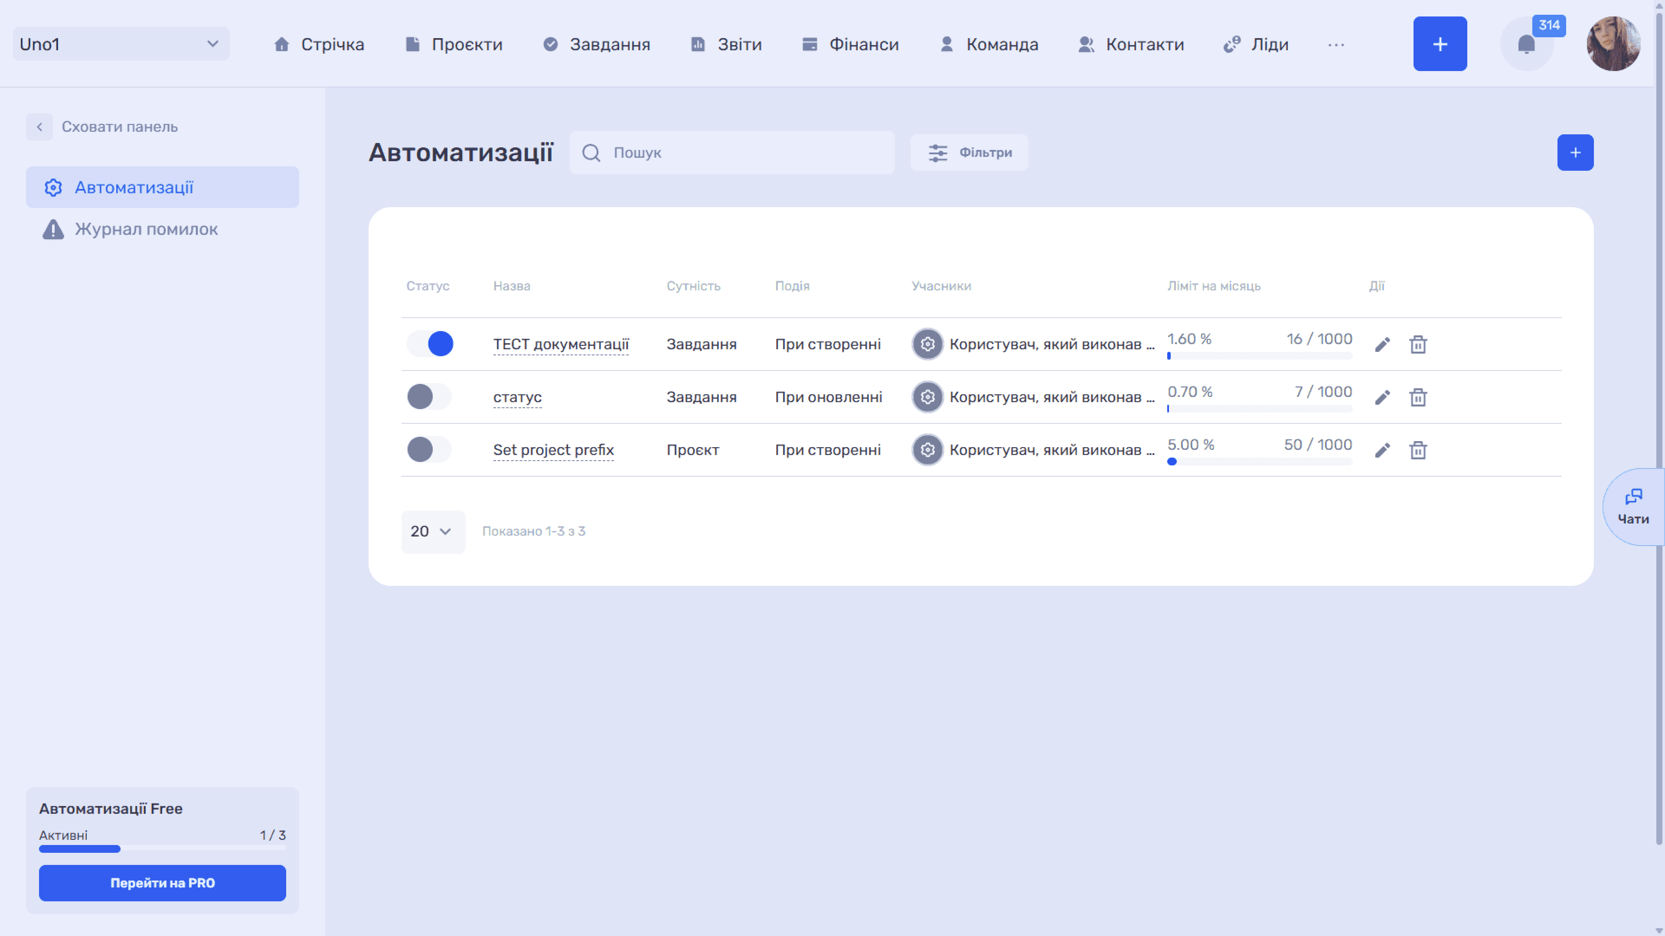This screenshot has height=936, width=1665.
Task: Enable the Set project prefix automation toggle
Action: pyautogui.click(x=430, y=450)
